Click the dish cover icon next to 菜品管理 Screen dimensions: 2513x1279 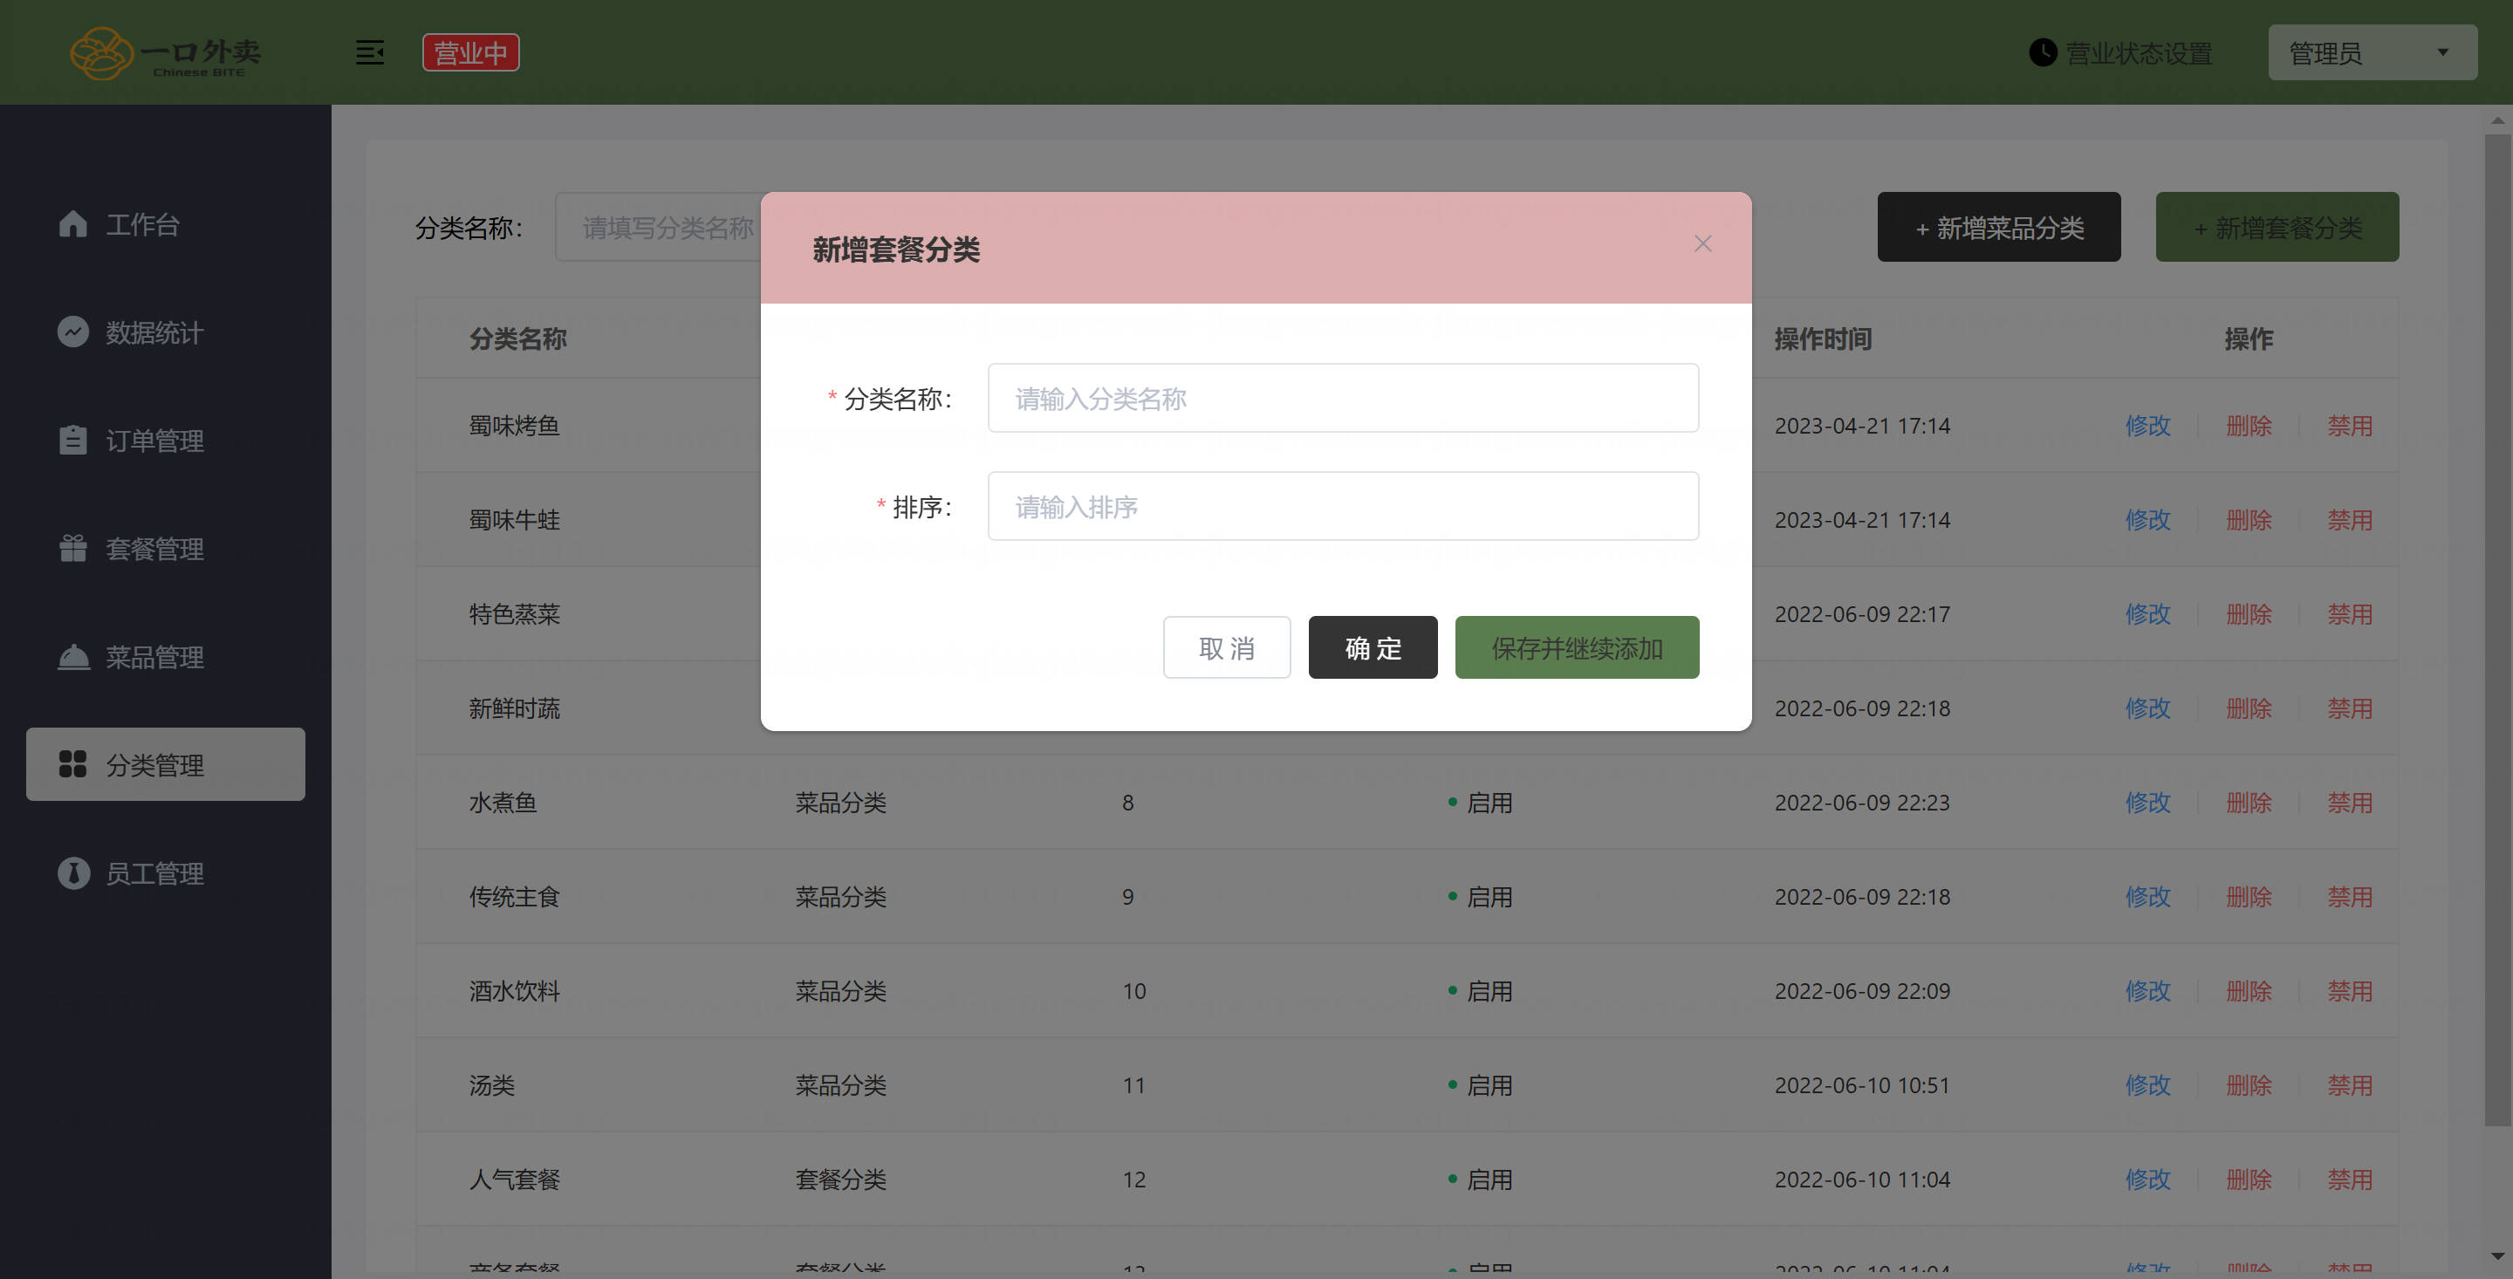pos(73,657)
